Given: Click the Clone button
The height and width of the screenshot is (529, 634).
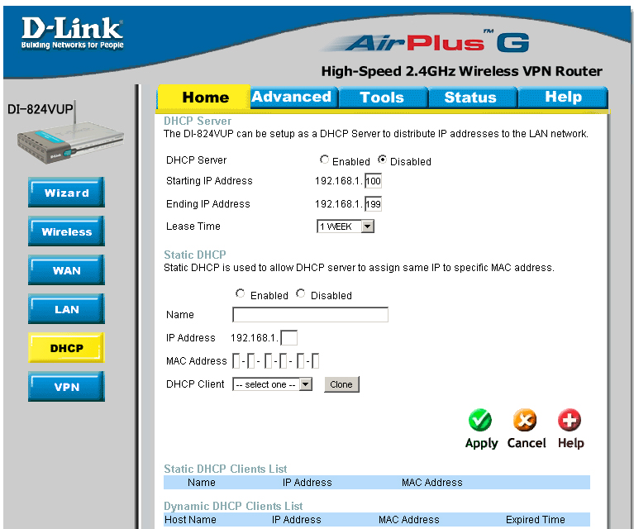Looking at the screenshot, I should click(x=341, y=384).
